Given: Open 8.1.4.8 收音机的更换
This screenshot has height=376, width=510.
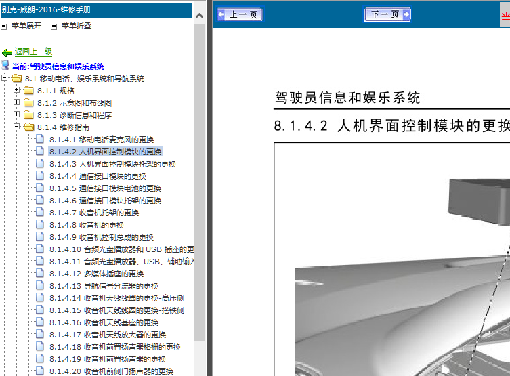Looking at the screenshot, I should 87,225.
